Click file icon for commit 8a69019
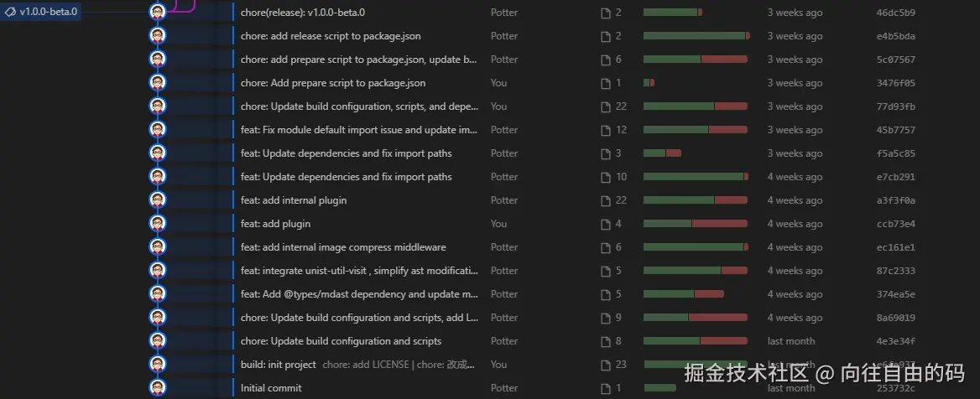The width and height of the screenshot is (980, 399). [x=606, y=318]
